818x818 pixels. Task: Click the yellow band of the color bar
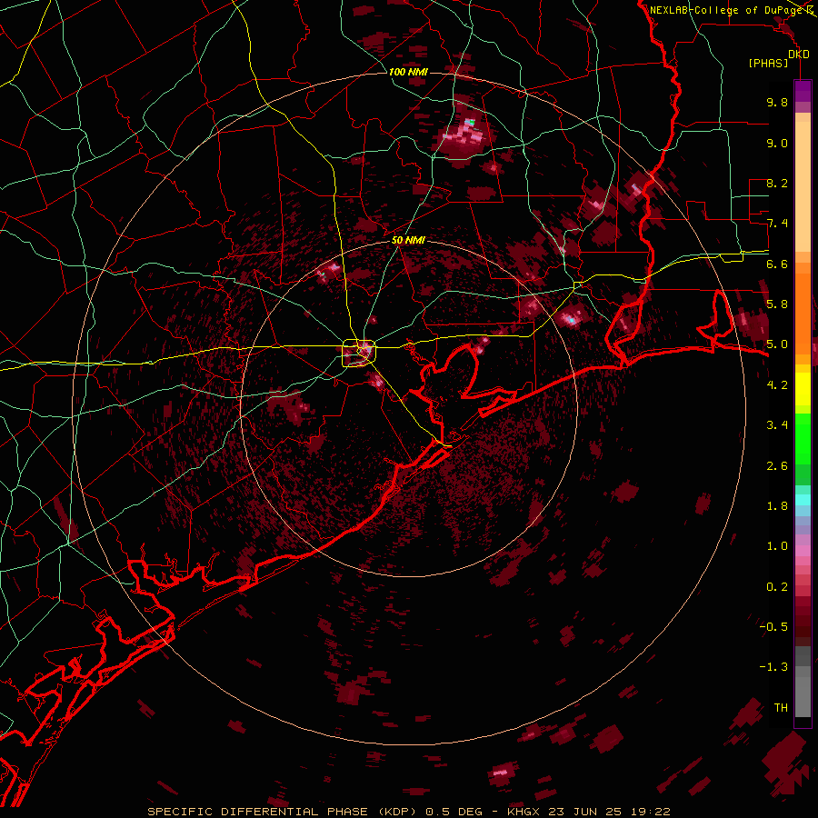803,389
